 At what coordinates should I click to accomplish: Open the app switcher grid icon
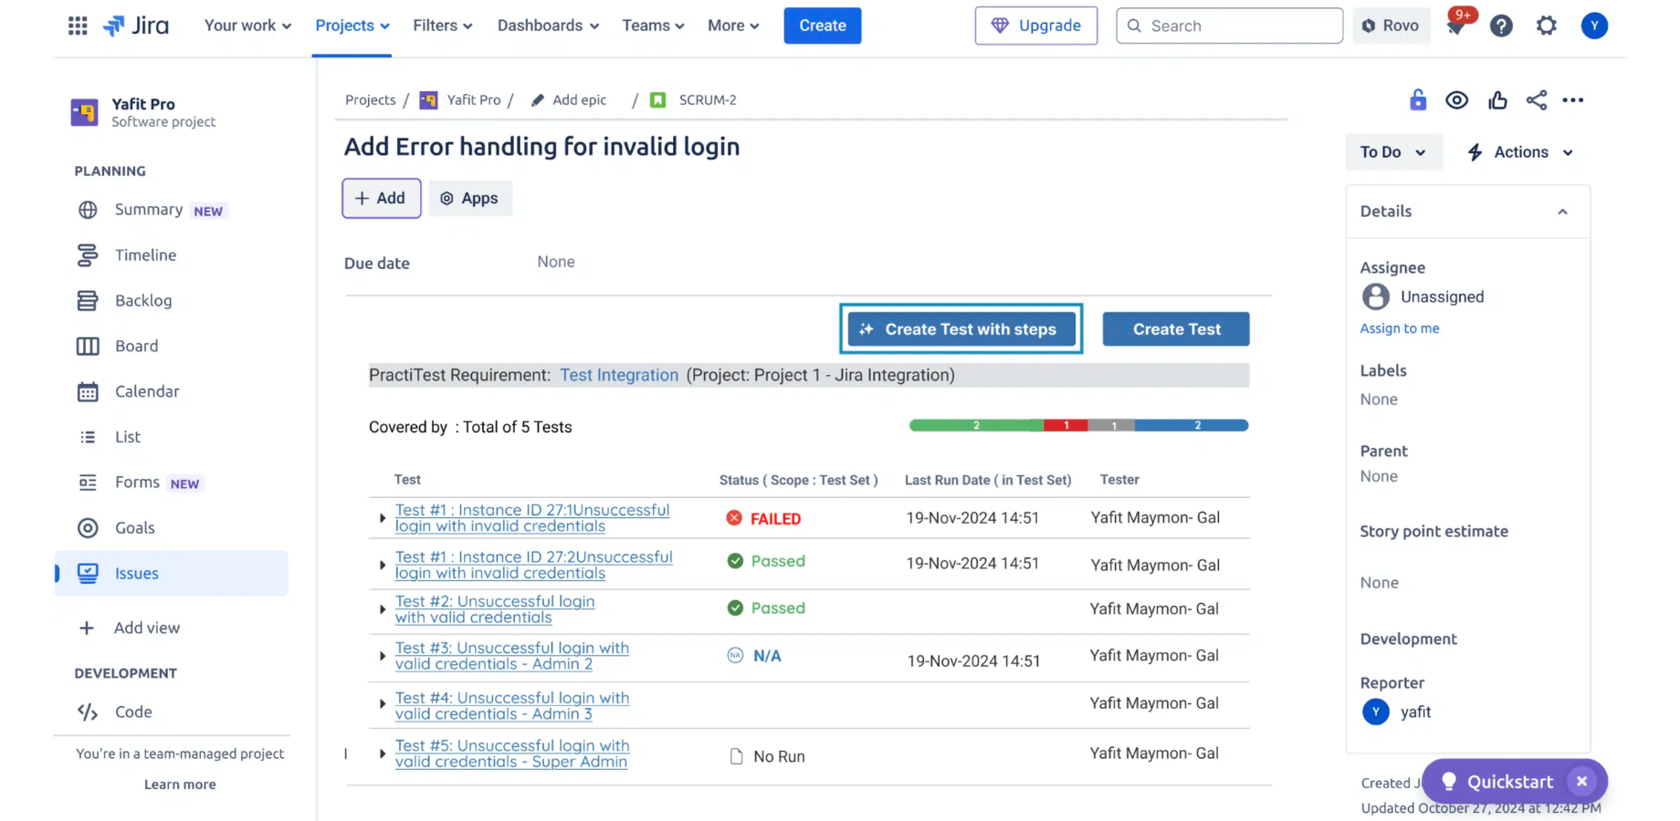pyautogui.click(x=78, y=26)
